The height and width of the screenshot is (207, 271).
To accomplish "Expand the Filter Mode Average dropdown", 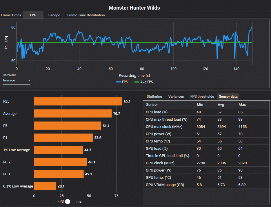I will pyautogui.click(x=17, y=81).
